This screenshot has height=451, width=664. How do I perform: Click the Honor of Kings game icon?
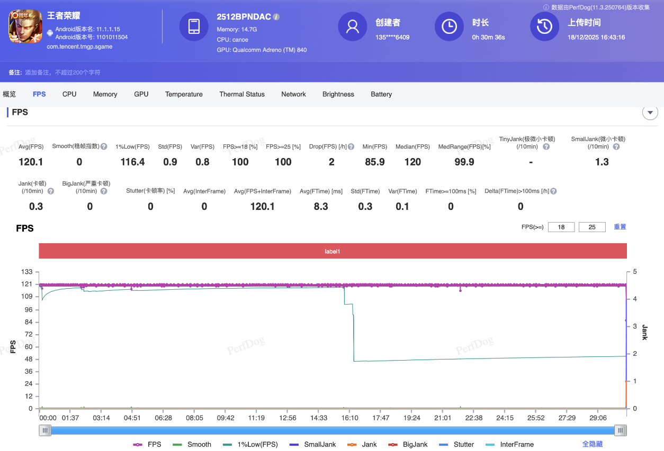(25, 27)
